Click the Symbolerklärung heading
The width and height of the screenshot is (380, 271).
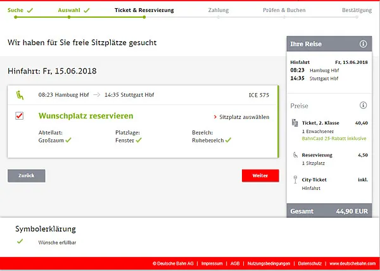(x=46, y=229)
